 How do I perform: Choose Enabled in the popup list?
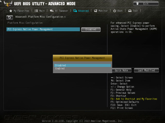(x=82, y=68)
